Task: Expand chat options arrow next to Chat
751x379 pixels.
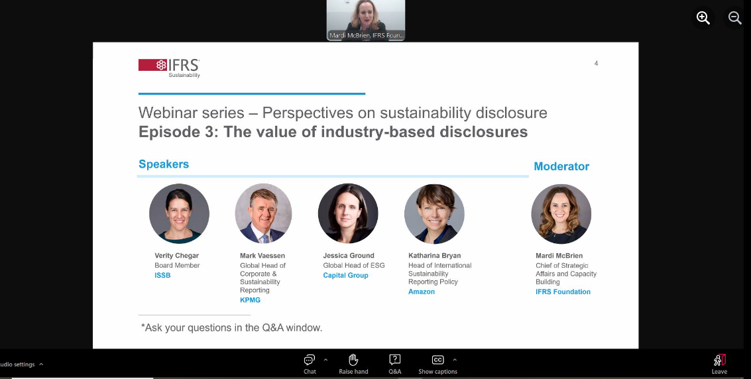Action: point(325,360)
